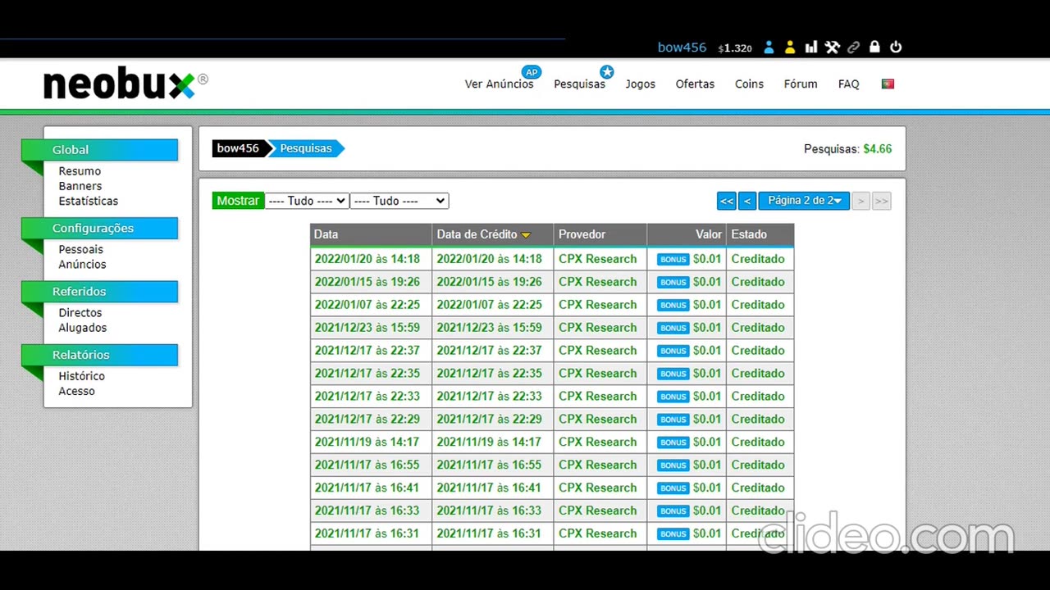This screenshot has height=590, width=1050.
Task: Open Resumo in the sidebar
Action: 80,171
